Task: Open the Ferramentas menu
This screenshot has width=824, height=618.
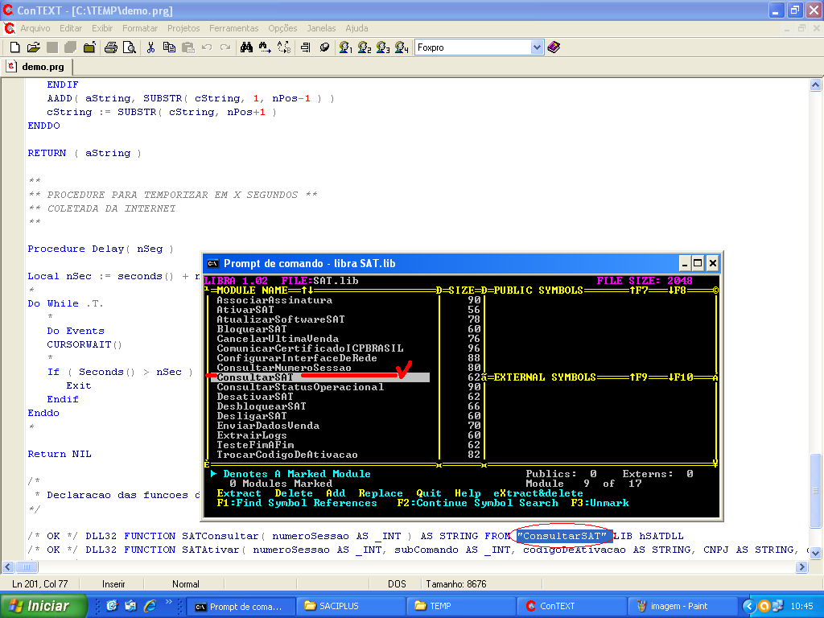Action: tap(234, 28)
